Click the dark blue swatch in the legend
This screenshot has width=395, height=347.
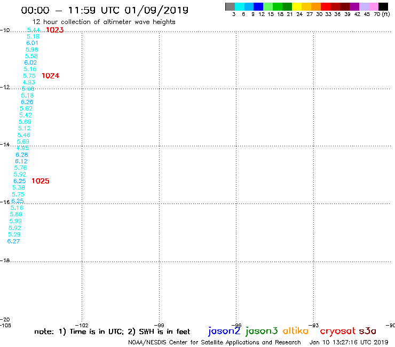click(258, 6)
